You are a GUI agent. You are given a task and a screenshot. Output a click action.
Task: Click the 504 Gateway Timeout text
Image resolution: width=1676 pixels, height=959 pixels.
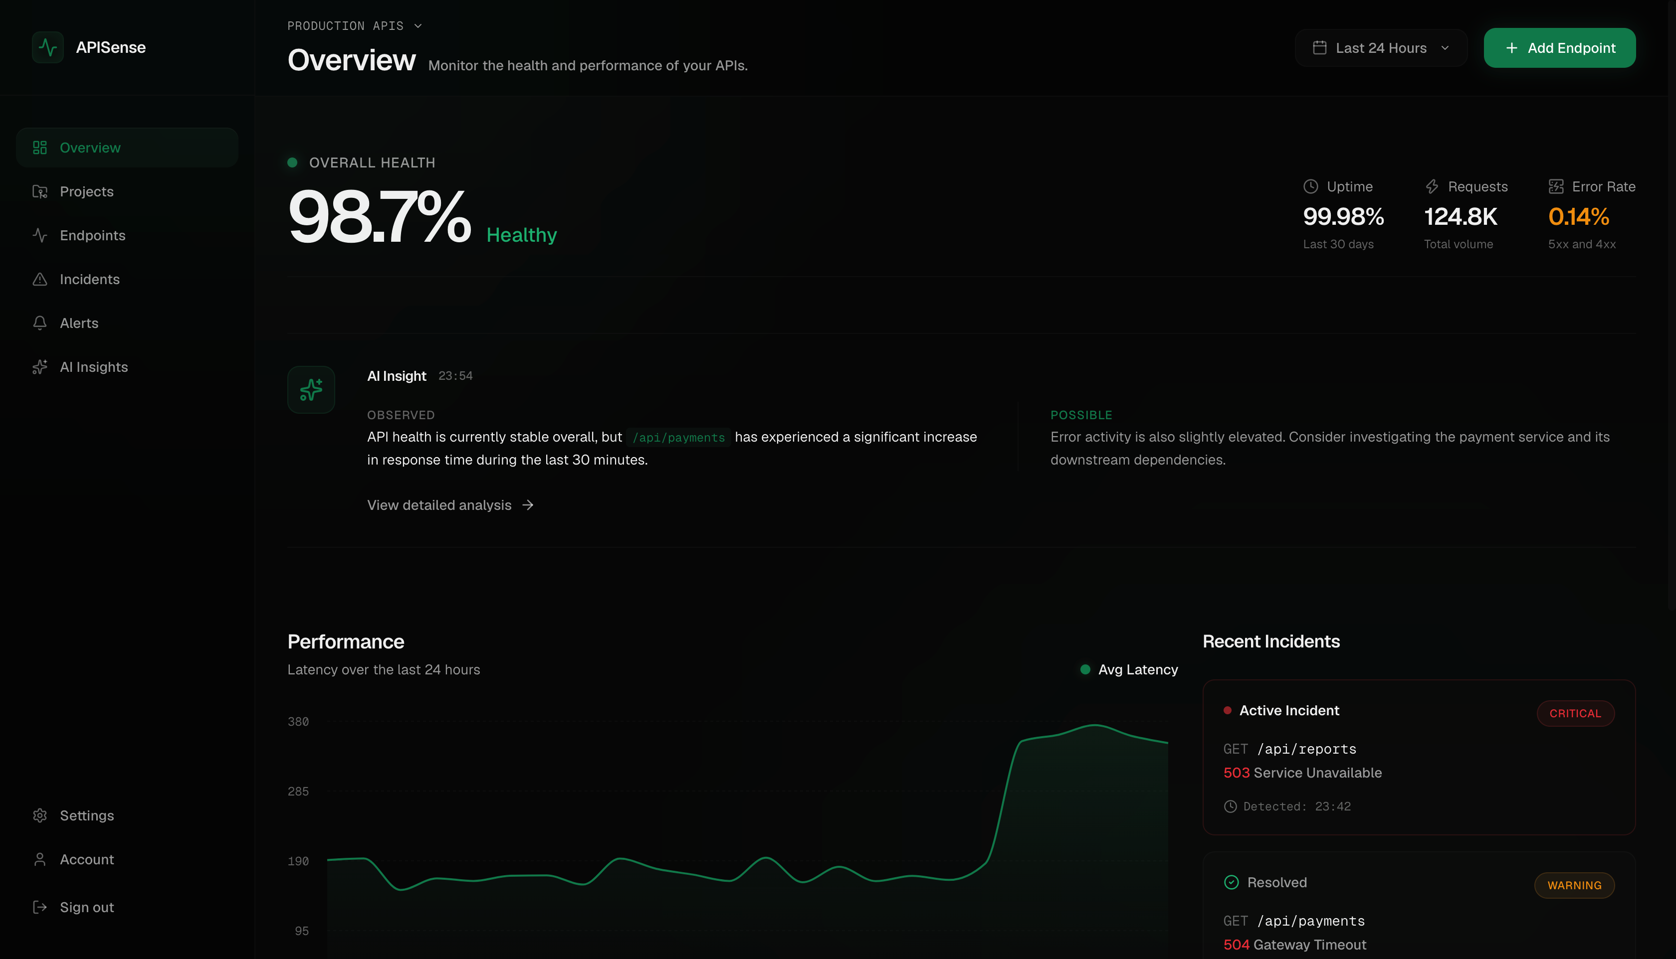(1294, 945)
